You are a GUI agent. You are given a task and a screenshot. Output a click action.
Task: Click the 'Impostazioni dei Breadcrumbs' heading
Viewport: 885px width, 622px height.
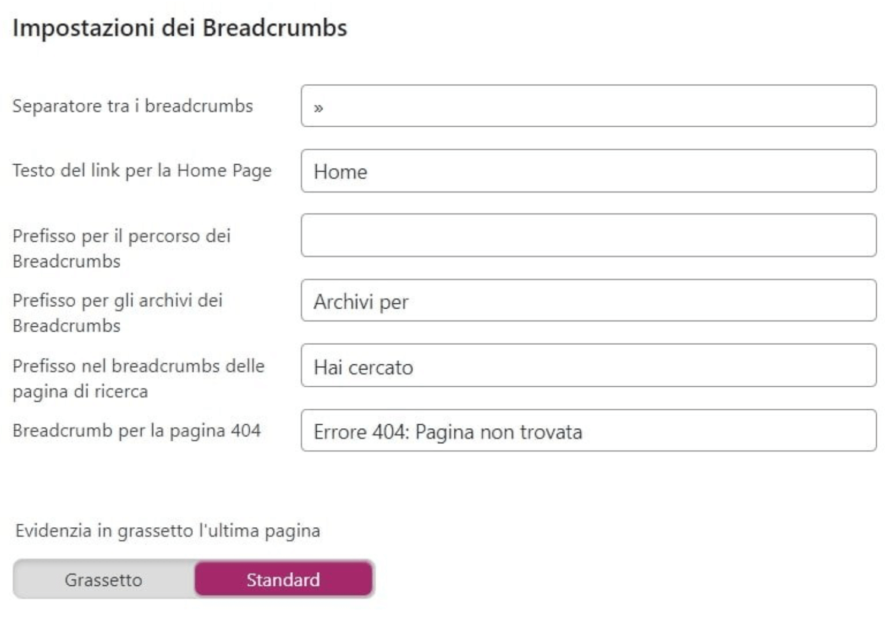(x=180, y=28)
